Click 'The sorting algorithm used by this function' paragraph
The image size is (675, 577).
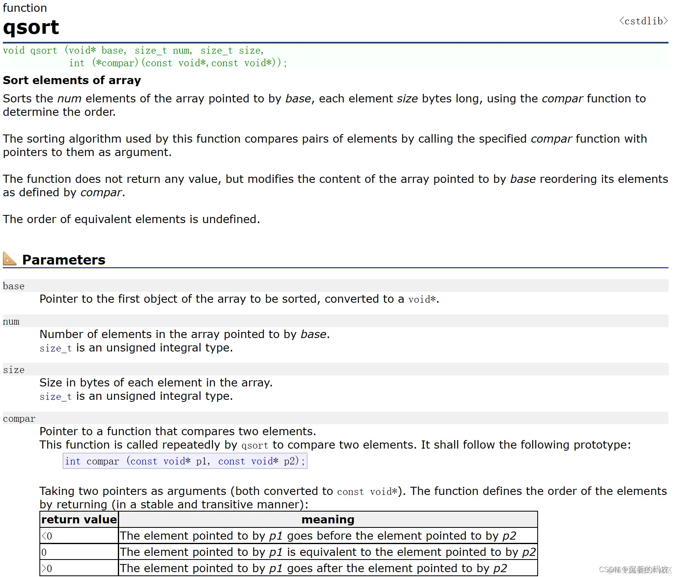pos(325,145)
